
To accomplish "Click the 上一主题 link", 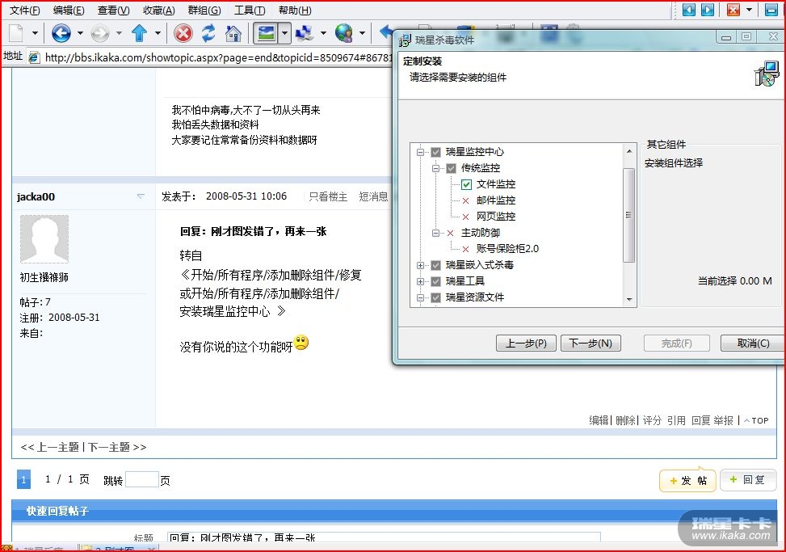I will [x=57, y=447].
